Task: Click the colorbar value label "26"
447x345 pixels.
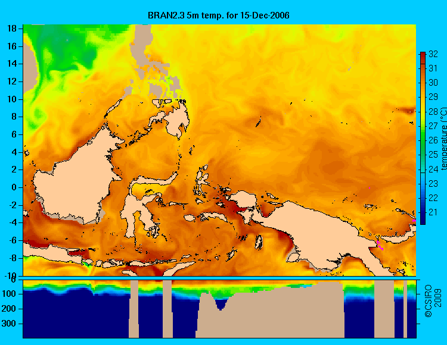Action: pos(433,140)
